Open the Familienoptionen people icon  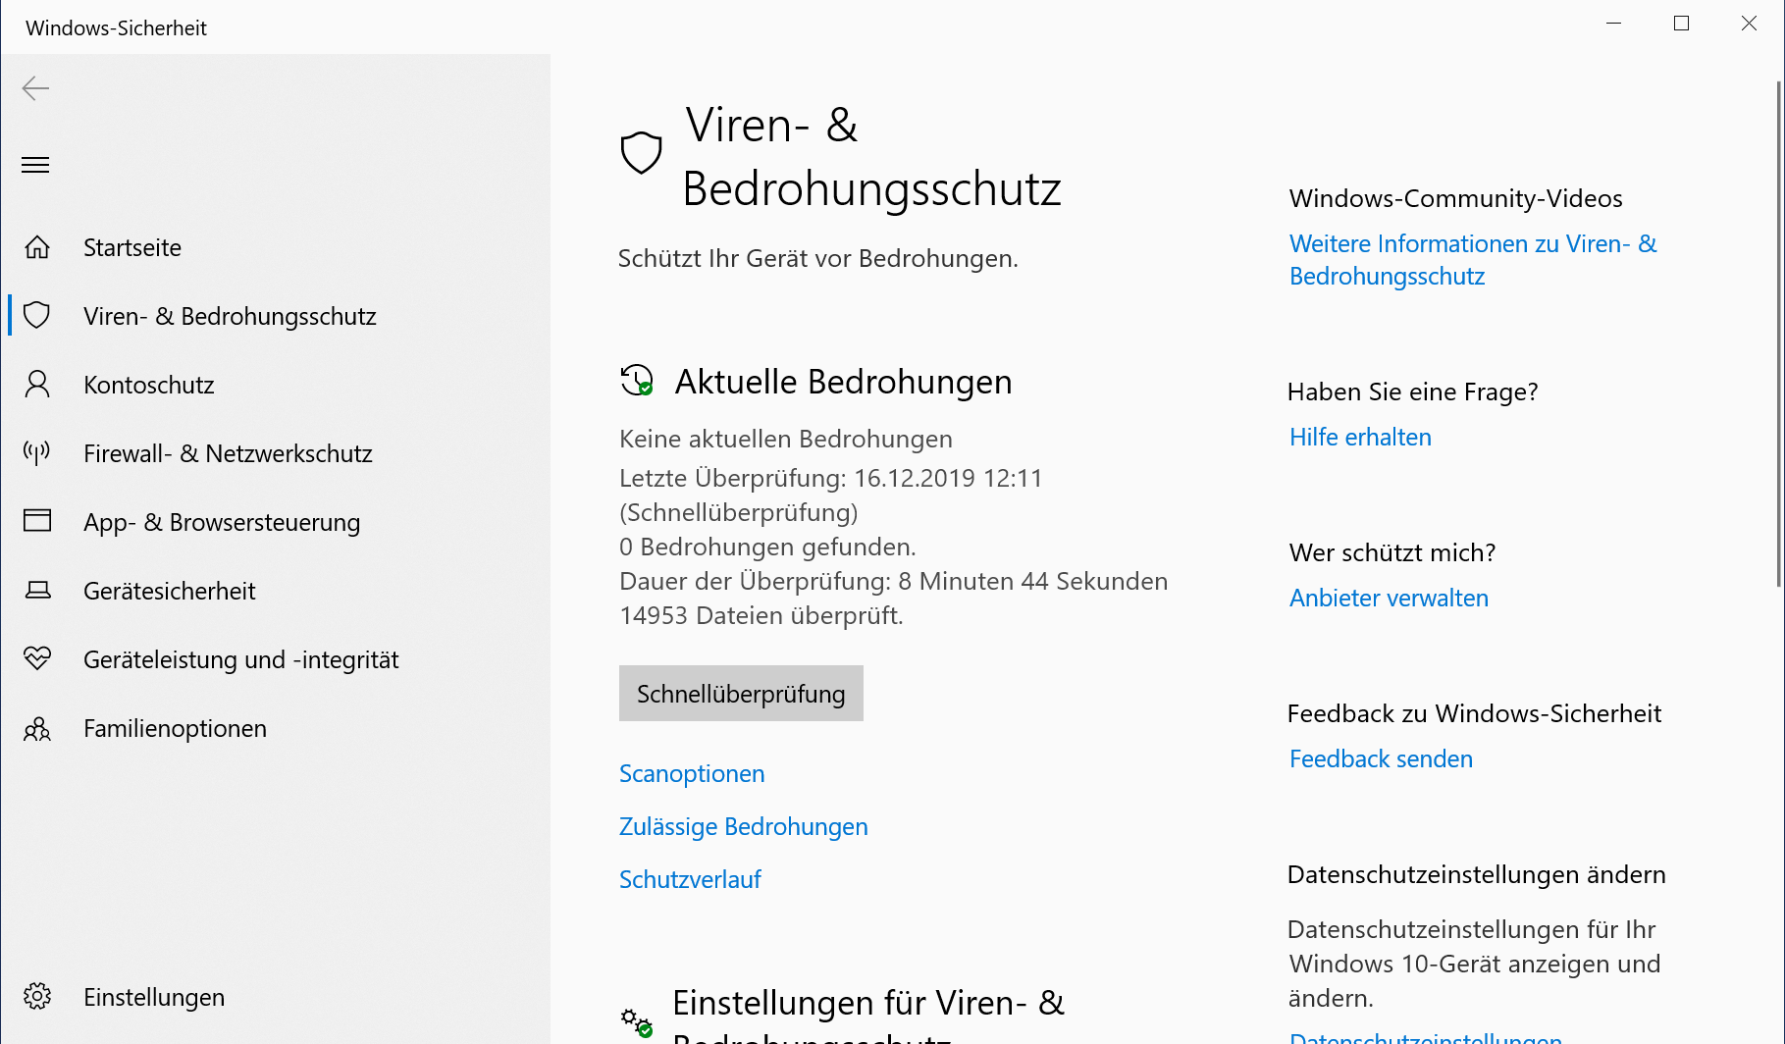[x=37, y=728]
